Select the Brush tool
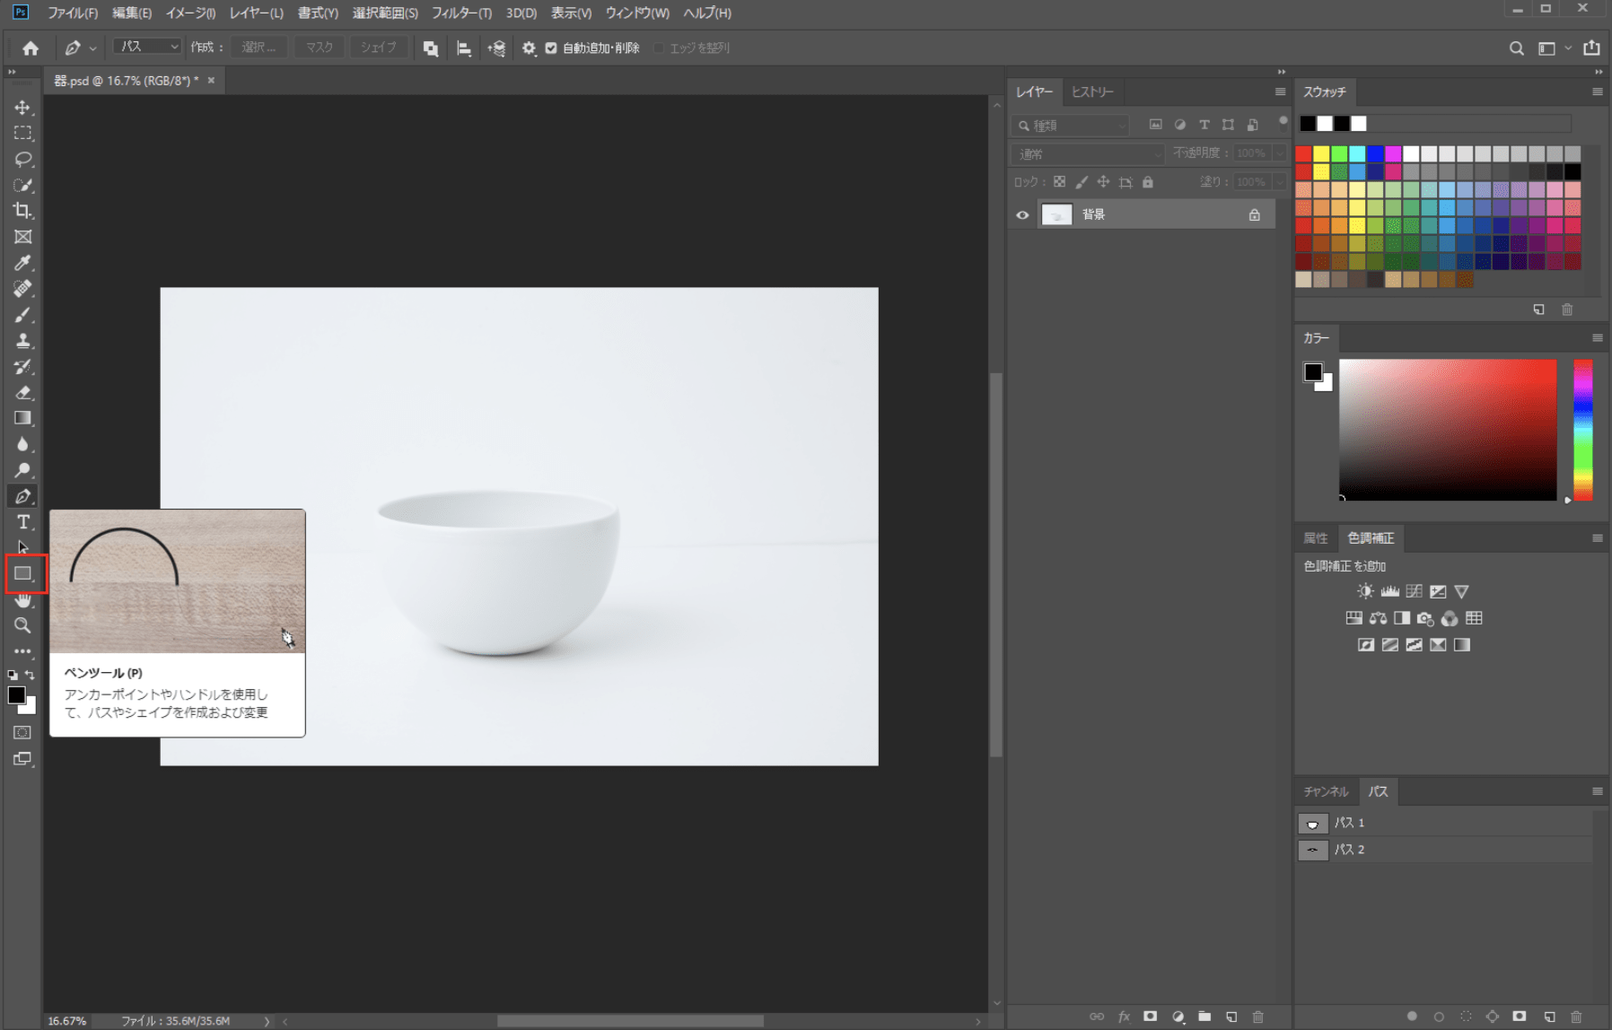Viewport: 1612px width, 1030px height. tap(22, 315)
